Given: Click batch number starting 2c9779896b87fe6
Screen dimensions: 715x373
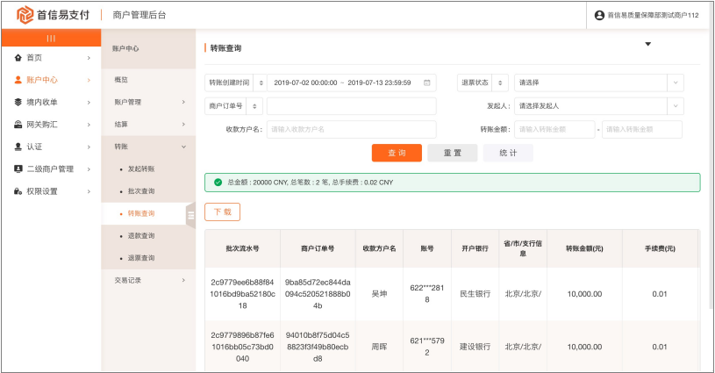Looking at the screenshot, I should point(243,347).
